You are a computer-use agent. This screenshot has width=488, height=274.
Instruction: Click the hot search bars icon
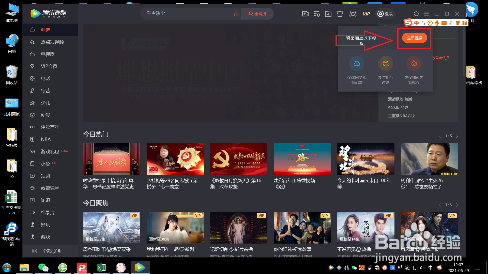pyautogui.click(x=236, y=14)
